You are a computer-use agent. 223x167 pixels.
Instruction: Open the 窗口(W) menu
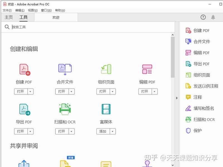click(46, 10)
